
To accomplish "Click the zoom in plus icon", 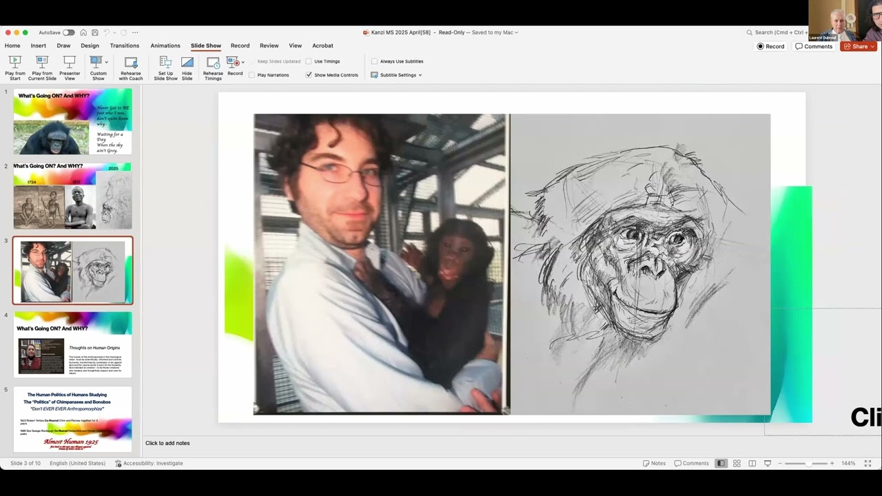I will (x=832, y=464).
